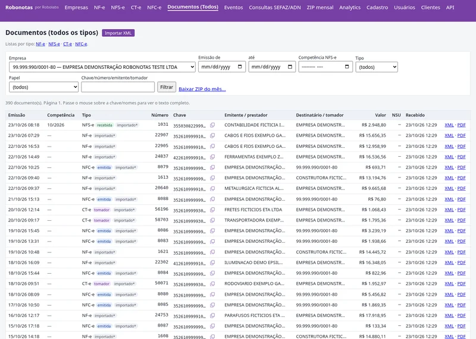Click the Baixar ZIP do mês link
This screenshot has width=476, height=339.
(202, 89)
